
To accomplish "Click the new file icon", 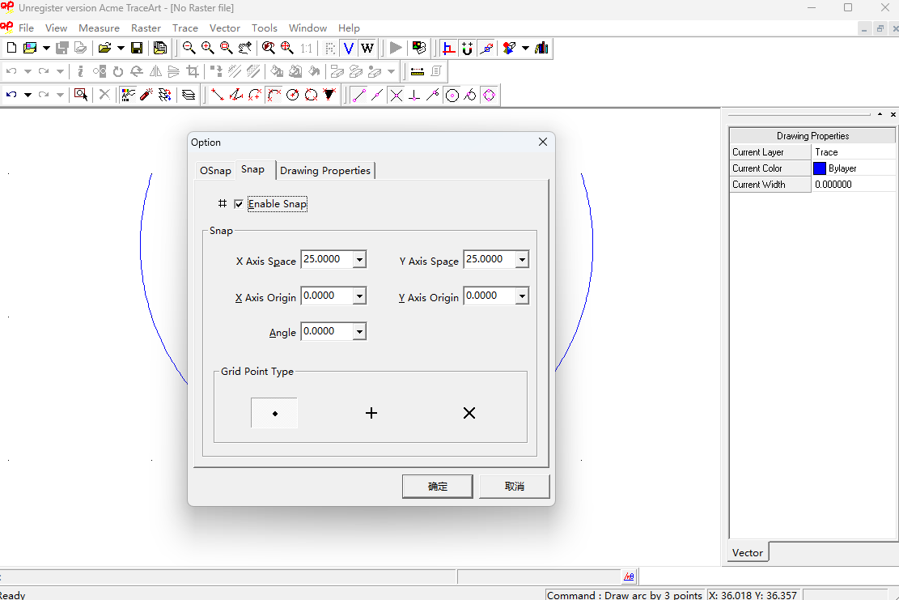I will coord(11,48).
